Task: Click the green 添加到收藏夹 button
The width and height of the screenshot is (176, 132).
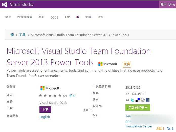Action: pos(138,107)
